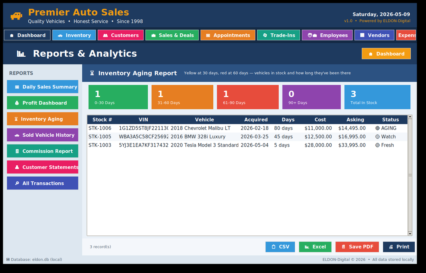Click the database disk icon in status bar
This screenshot has width=426, height=273.
(x=8, y=260)
